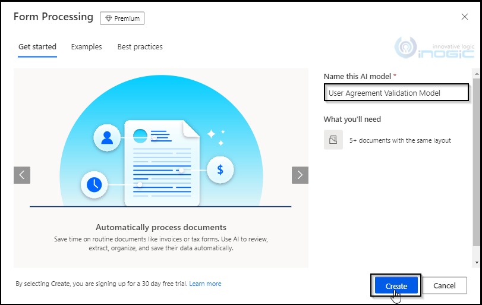Click the sparkle stars in the illustration
482x305 pixels.
(x=216, y=136)
